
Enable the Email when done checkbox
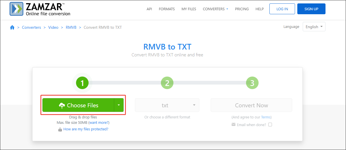[x=270, y=125]
